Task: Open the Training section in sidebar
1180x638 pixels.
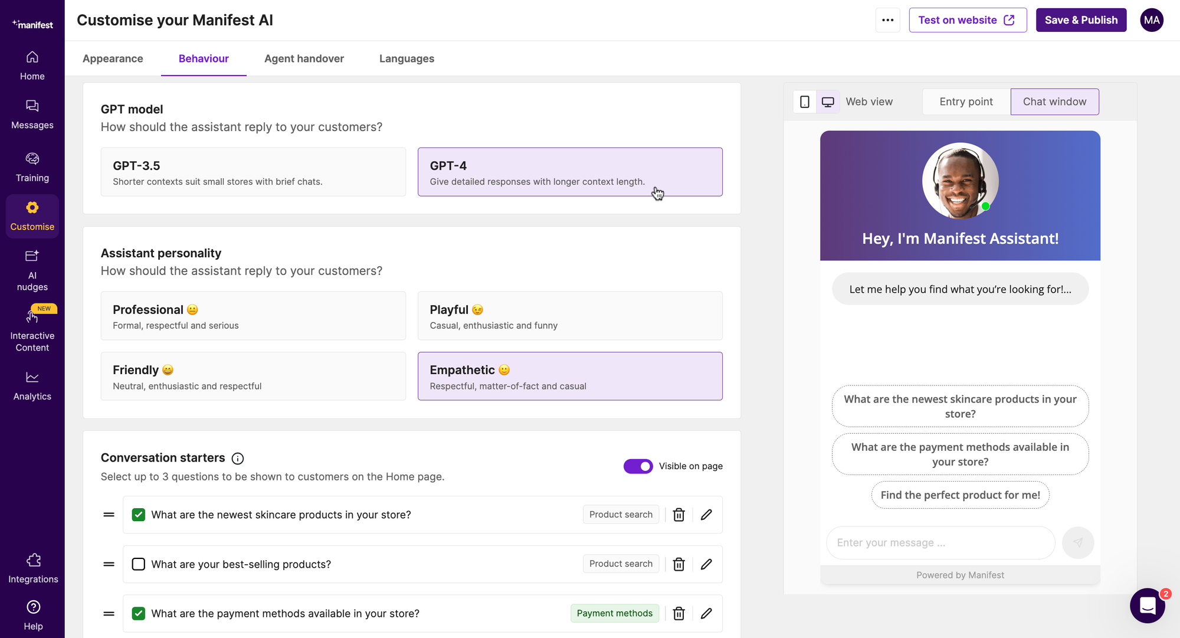Action: pos(32,167)
